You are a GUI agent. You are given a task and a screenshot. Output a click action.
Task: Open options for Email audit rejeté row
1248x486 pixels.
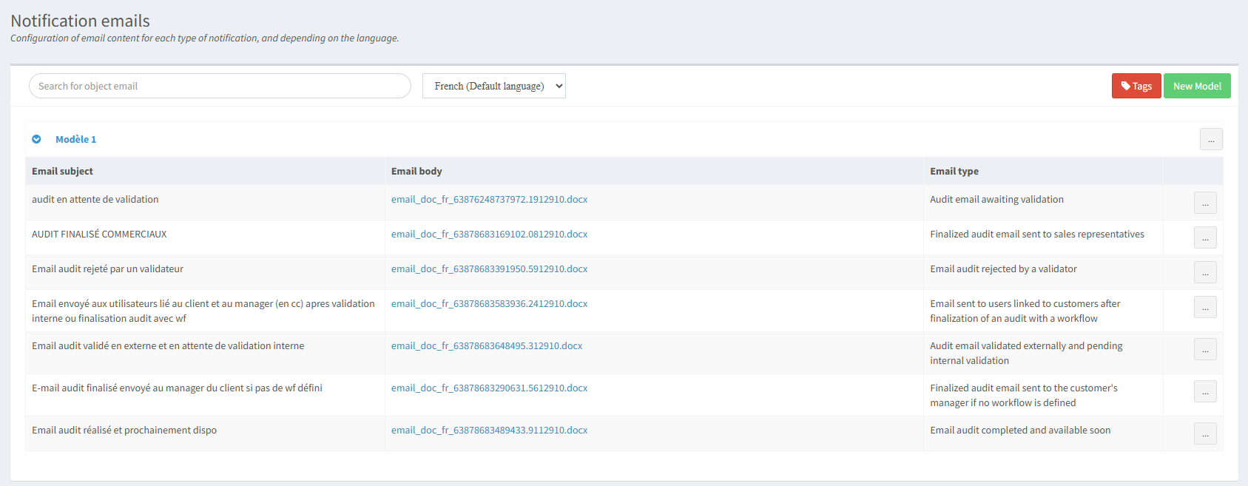(x=1204, y=272)
